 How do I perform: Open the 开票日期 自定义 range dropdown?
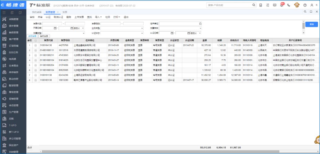click(79, 28)
